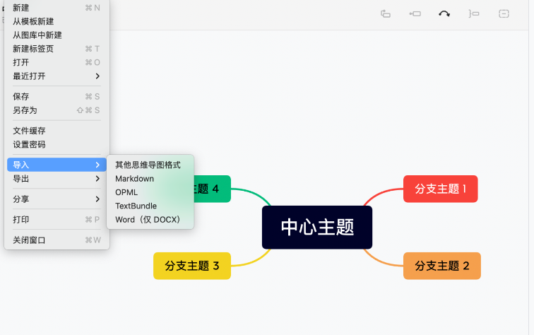Screen dimensions: 534x335
Task: Expand the 最近打开 submenu arrow
Action: (97, 76)
